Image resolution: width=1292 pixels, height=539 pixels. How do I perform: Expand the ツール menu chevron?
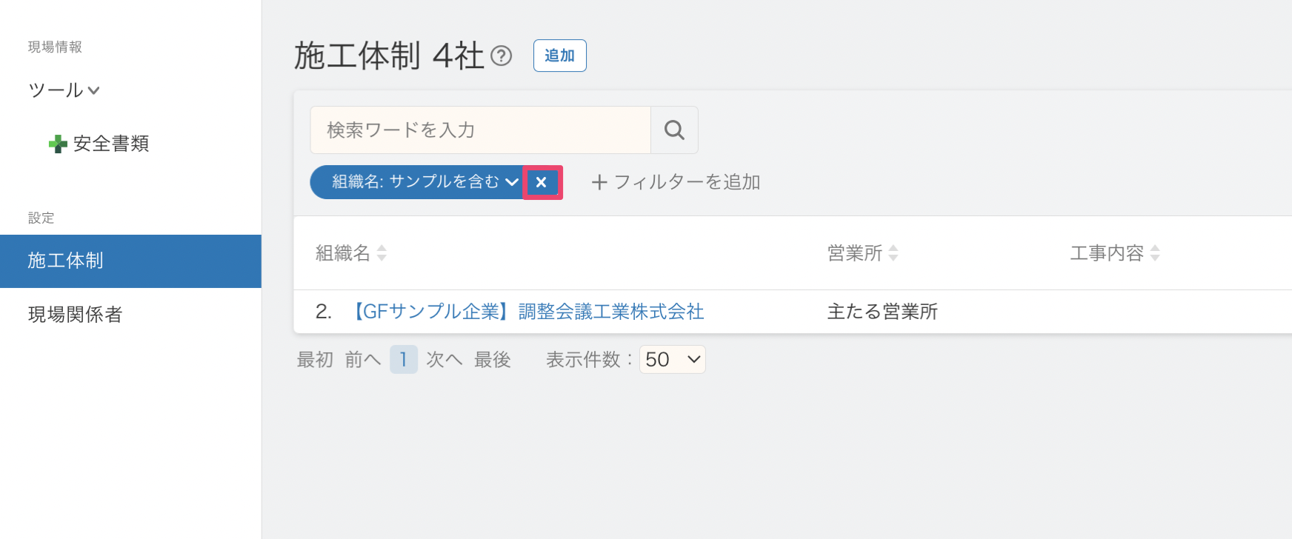[93, 91]
